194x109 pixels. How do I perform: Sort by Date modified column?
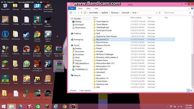point(136,18)
